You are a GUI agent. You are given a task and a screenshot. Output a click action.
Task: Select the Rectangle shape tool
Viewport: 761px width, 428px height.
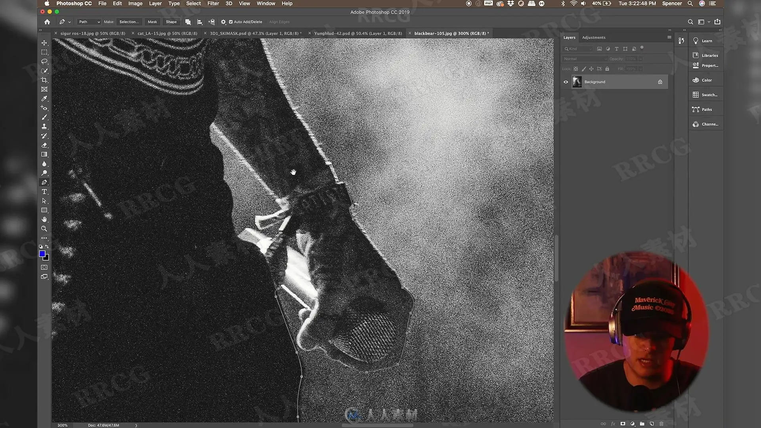coord(44,210)
